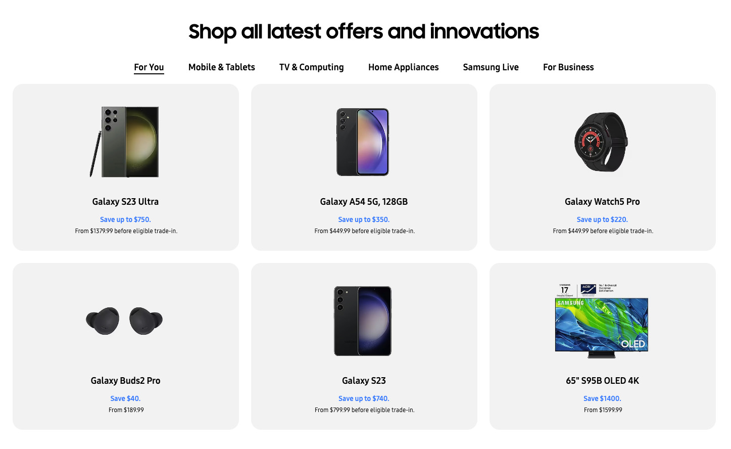
Task: Open the Galaxy Buds2 Pro title link
Action: [125, 381]
